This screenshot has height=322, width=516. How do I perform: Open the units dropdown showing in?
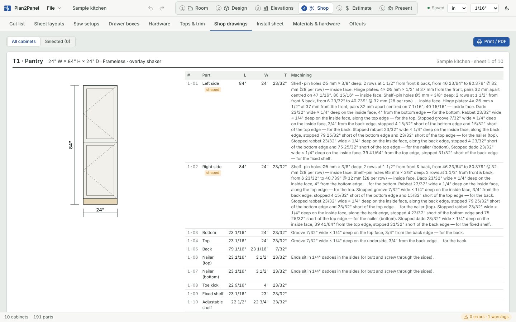point(457,8)
